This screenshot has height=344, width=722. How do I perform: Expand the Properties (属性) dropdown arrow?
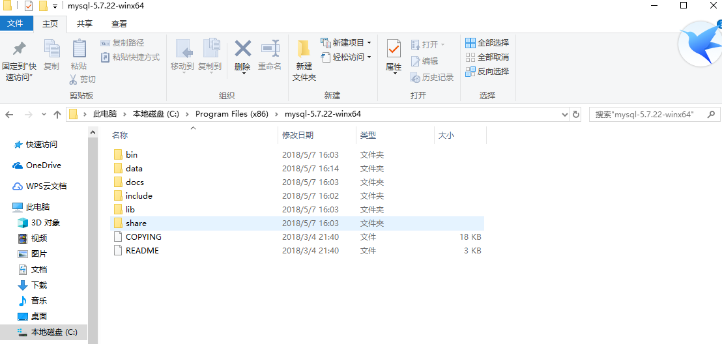click(x=394, y=73)
